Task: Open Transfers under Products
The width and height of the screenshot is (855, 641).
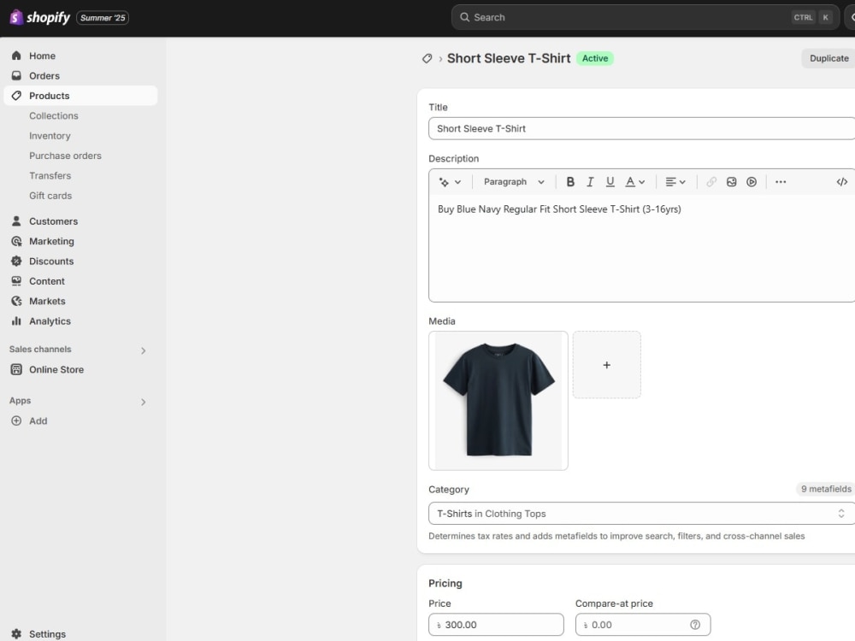Action: [x=50, y=175]
